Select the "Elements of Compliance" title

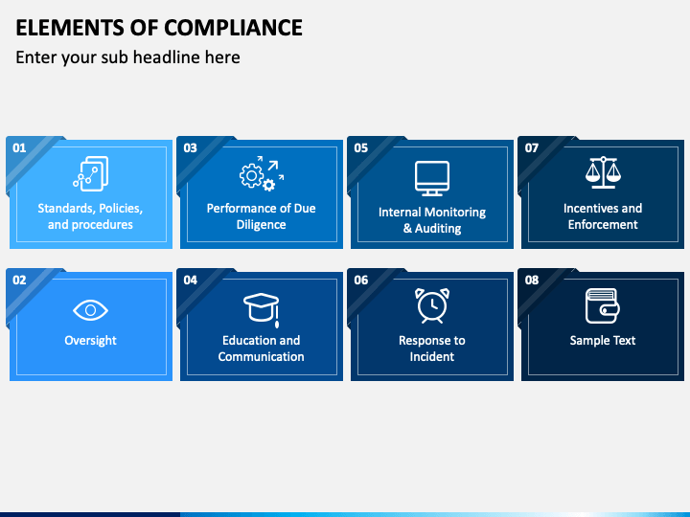[x=159, y=28]
